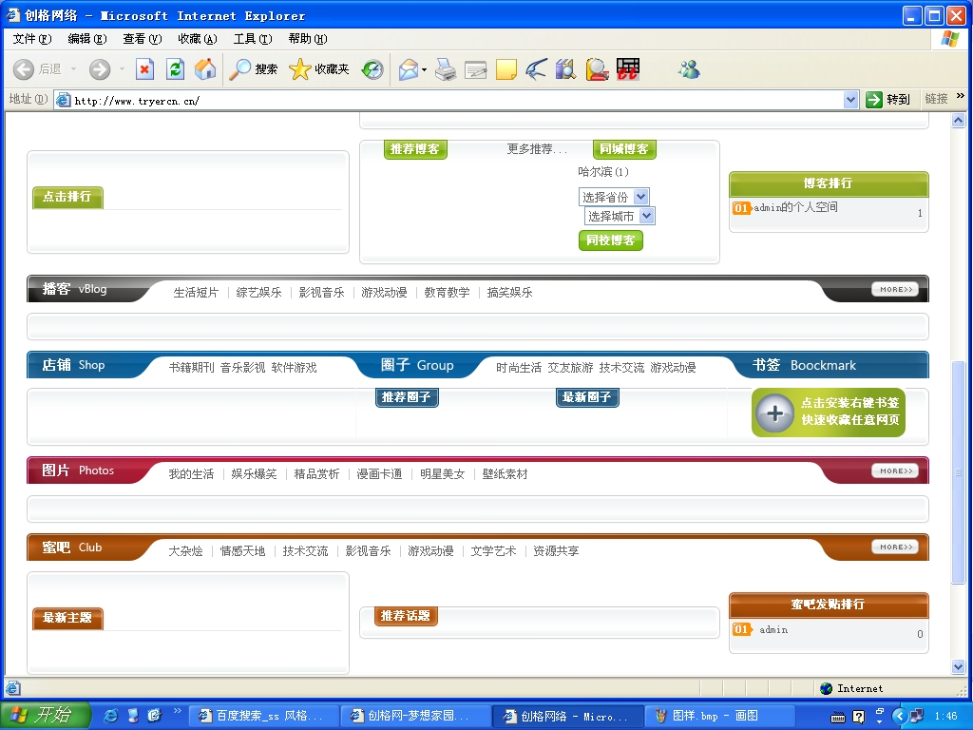Image resolution: width=973 pixels, height=730 pixels.
Task: Open the Mail button dropdown arrow
Action: (425, 69)
